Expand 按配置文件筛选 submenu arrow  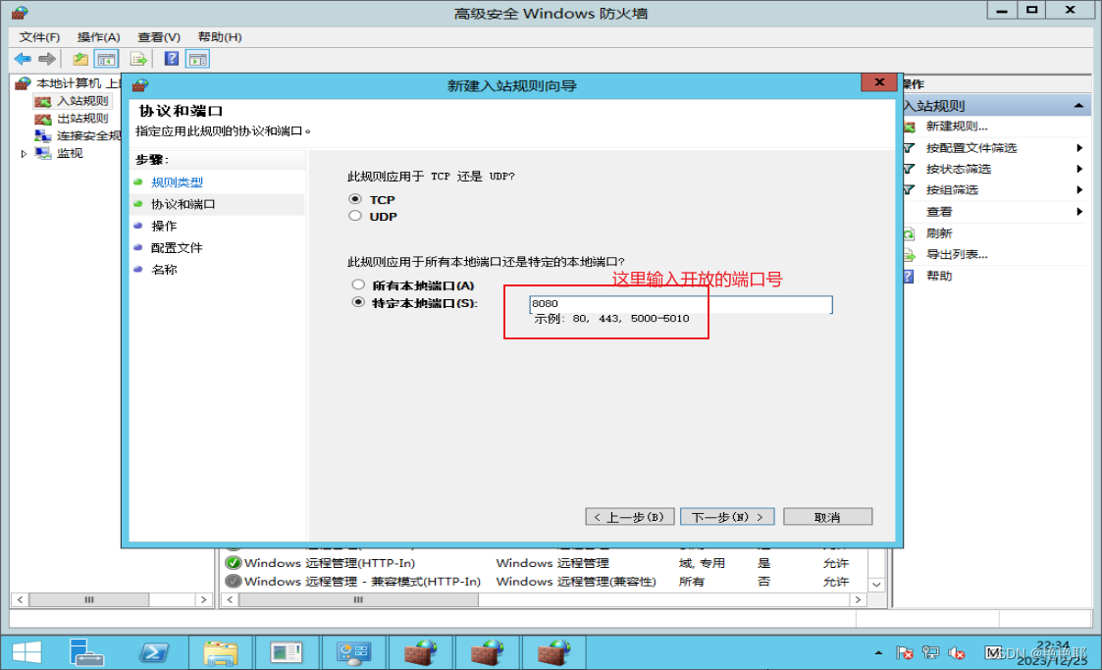click(x=1079, y=148)
